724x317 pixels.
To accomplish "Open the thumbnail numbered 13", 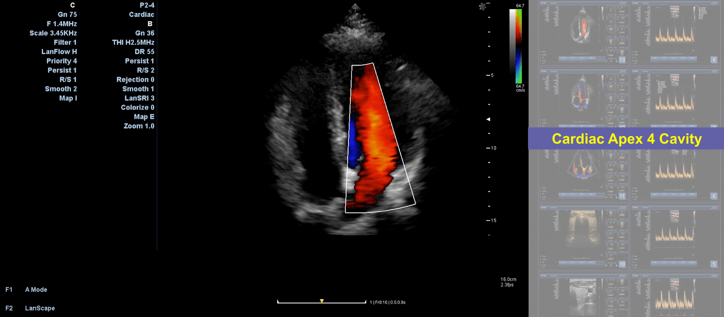I will [583, 33].
